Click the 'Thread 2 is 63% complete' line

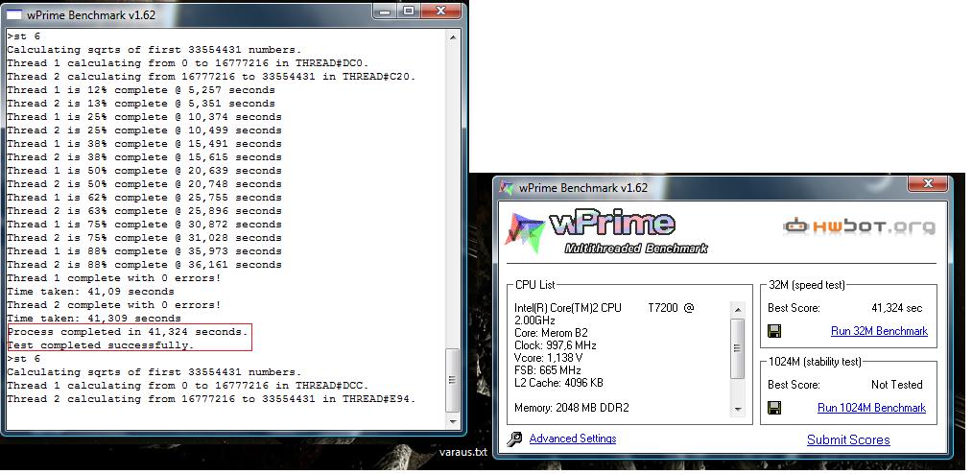pyautogui.click(x=145, y=211)
